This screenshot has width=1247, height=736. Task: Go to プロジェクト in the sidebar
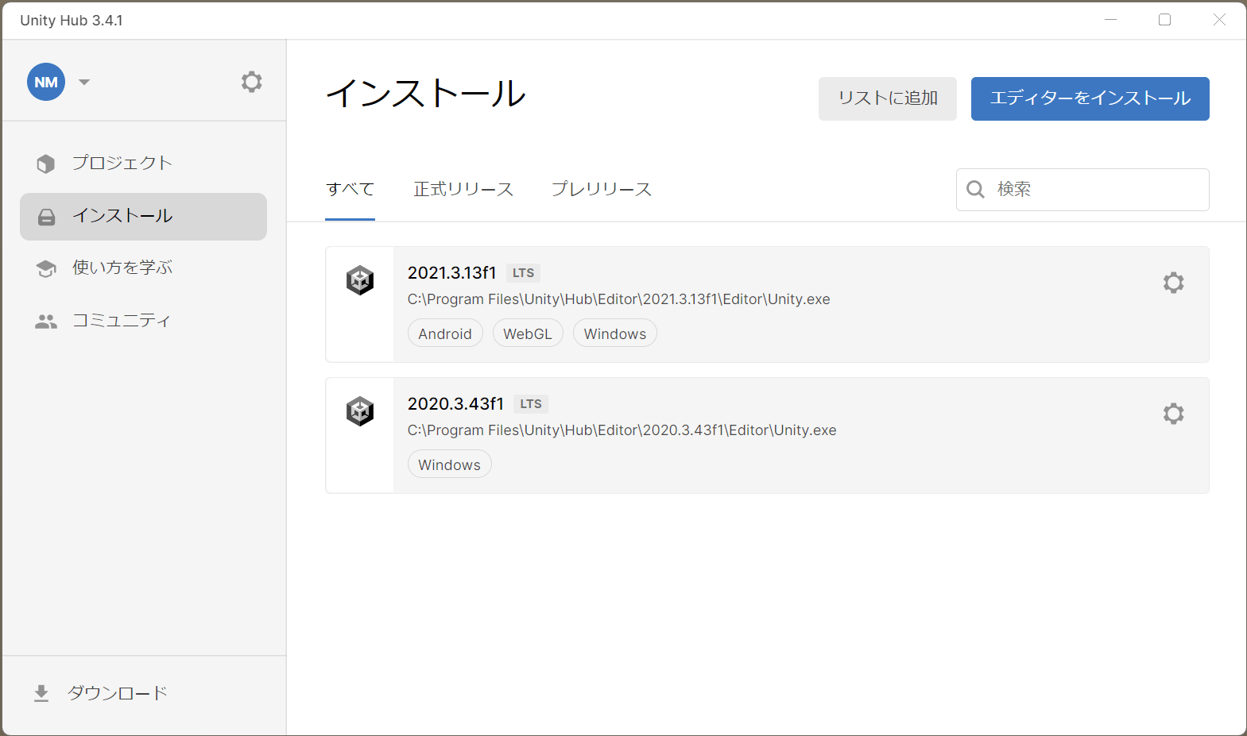click(x=143, y=164)
